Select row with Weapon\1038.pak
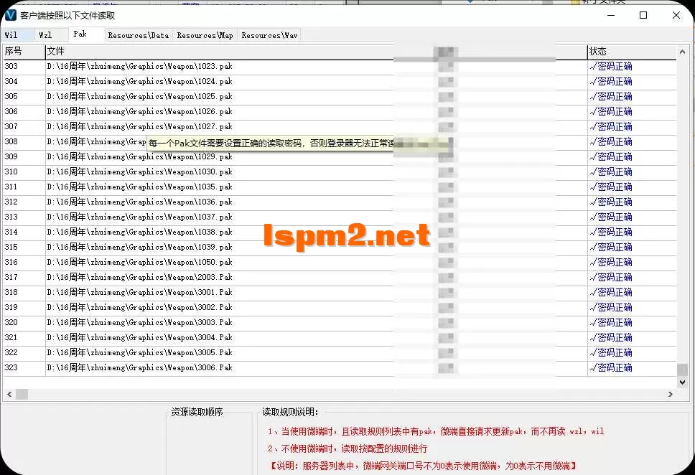 click(340, 232)
